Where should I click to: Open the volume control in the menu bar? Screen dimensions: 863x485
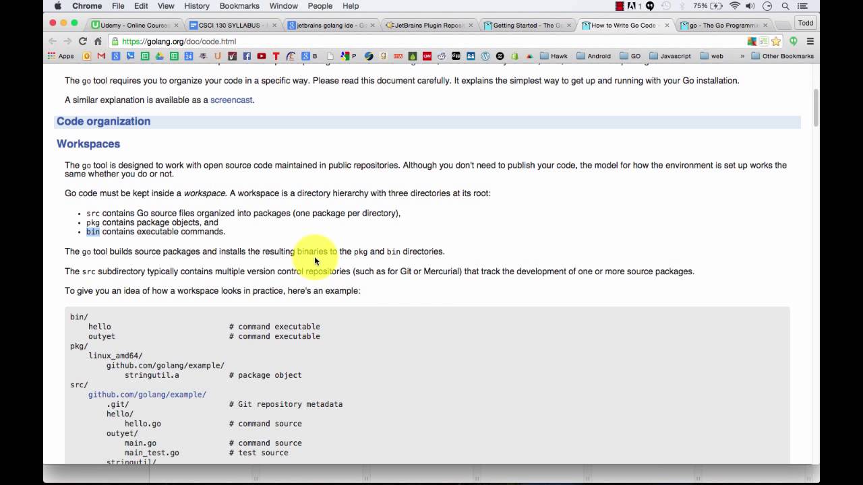[x=750, y=6]
